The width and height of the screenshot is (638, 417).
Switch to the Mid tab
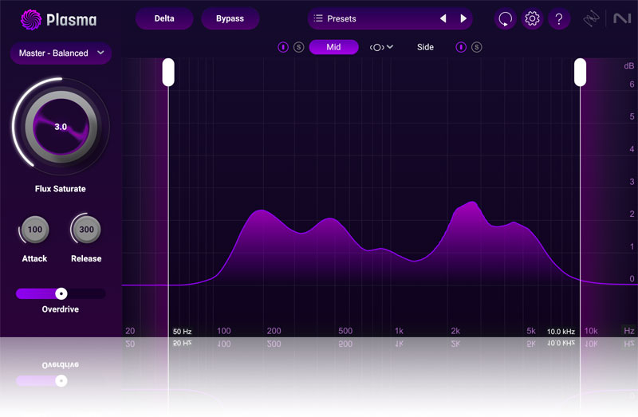[x=333, y=47]
